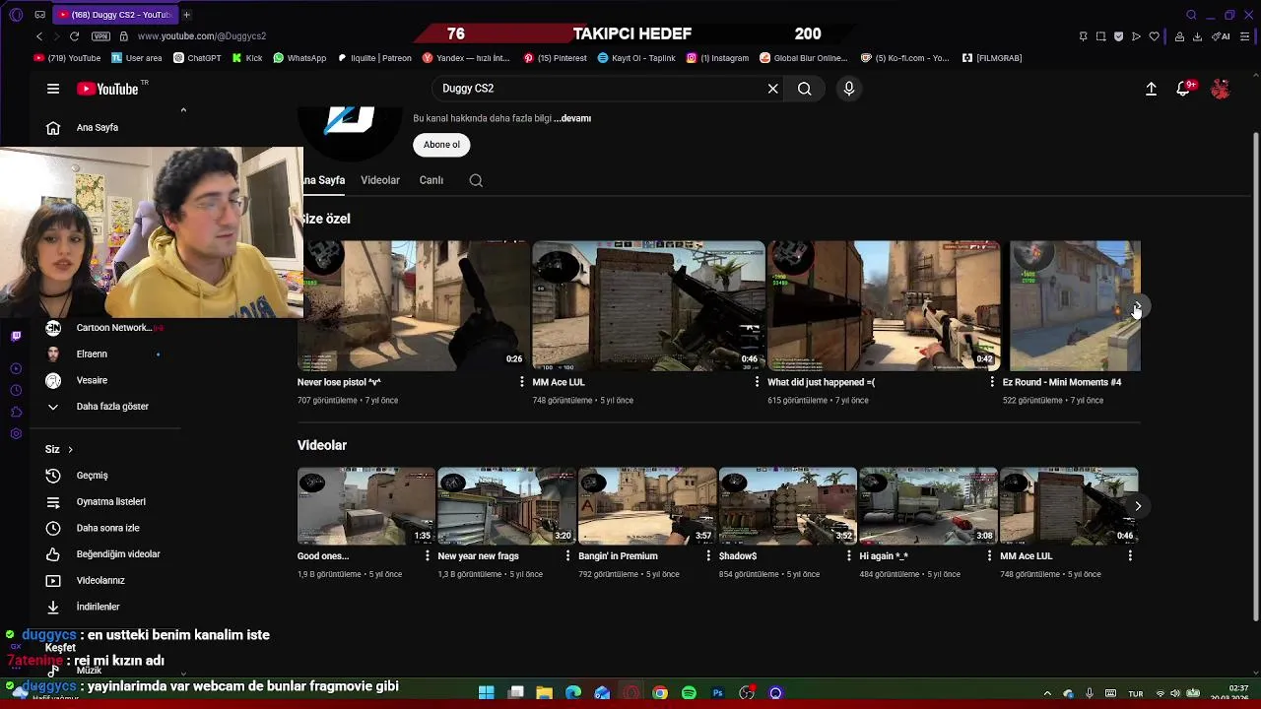Viewport: 1261px width, 709px height.
Task: Click the 'Ez Round - Mini Moments #4' title
Action: (x=1062, y=382)
